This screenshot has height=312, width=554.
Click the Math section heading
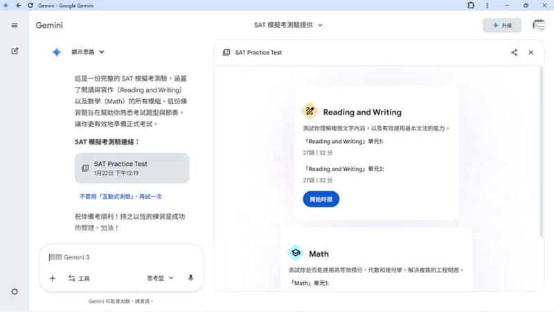coord(319,254)
